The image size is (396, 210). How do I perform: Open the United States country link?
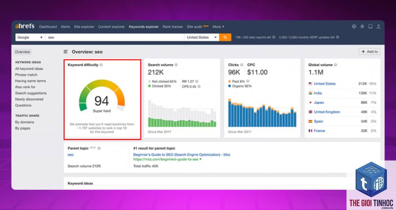pyautogui.click(x=325, y=84)
